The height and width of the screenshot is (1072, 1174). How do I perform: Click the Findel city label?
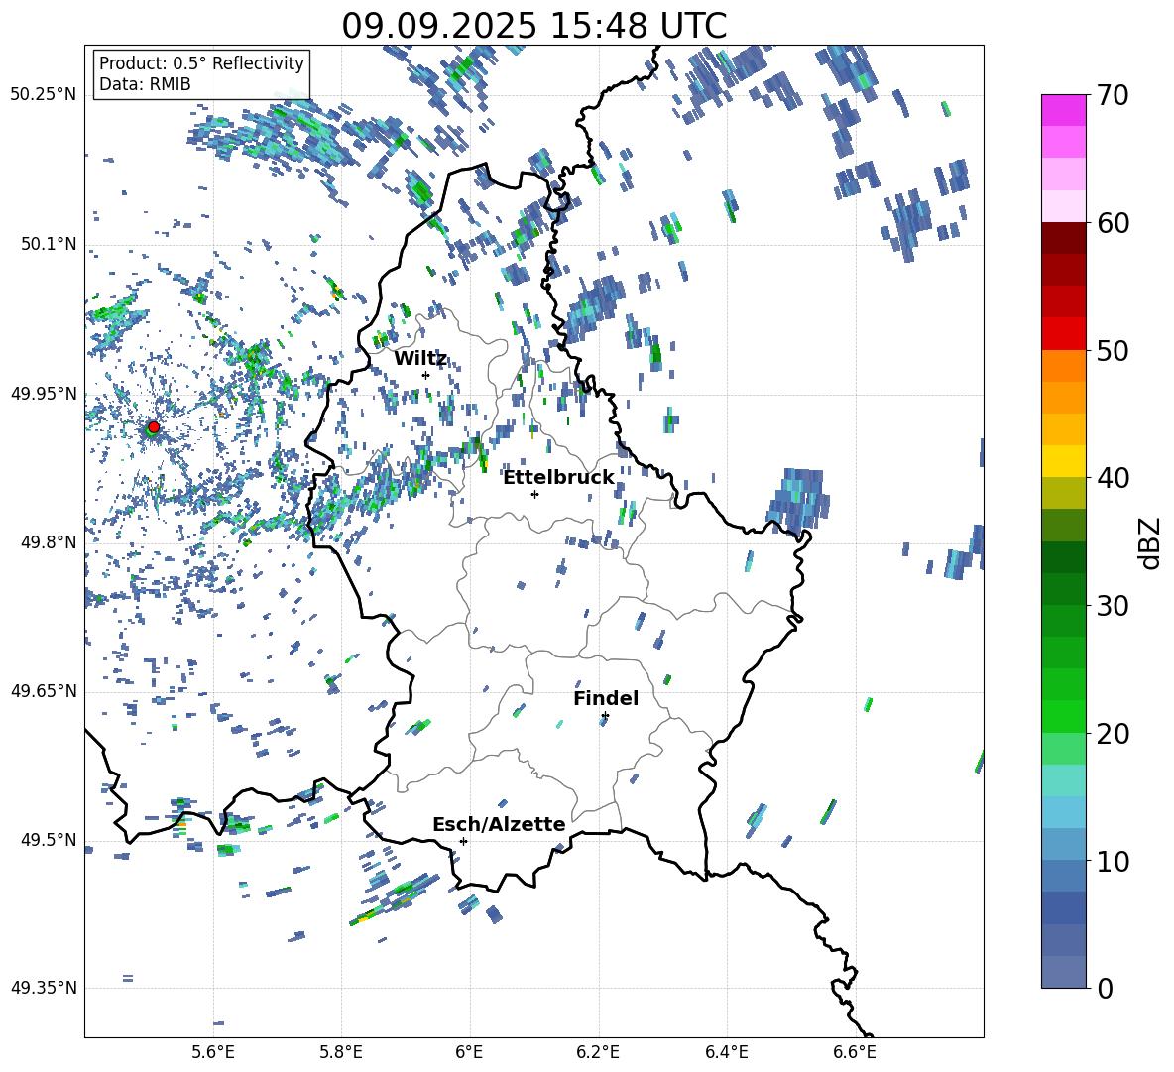(606, 698)
